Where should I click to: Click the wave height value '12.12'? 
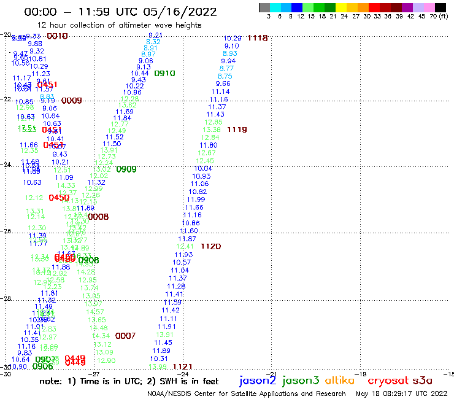(x=34, y=198)
